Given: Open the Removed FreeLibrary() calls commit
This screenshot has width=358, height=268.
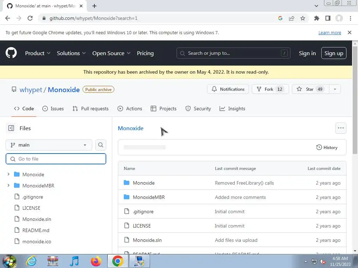Looking at the screenshot, I should click(x=244, y=183).
